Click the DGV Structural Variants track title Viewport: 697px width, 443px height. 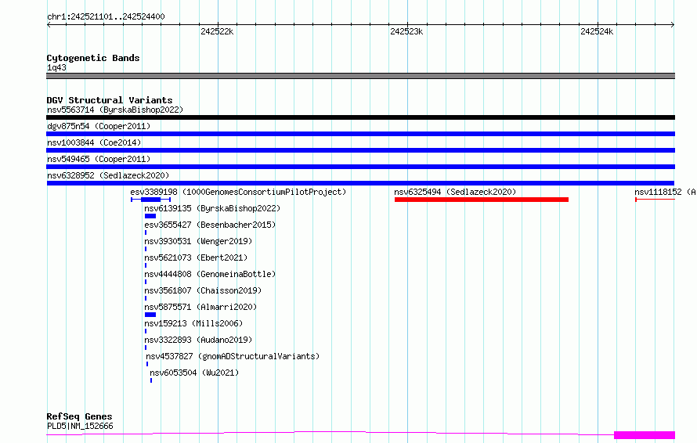click(x=110, y=100)
